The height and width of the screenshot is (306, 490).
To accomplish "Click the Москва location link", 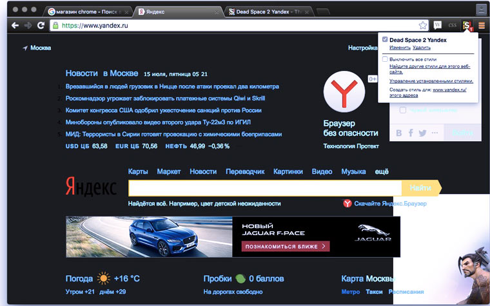I will 41,48.
